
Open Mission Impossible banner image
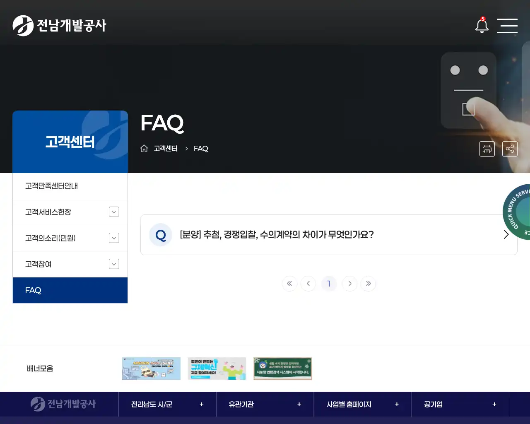[x=151, y=369]
